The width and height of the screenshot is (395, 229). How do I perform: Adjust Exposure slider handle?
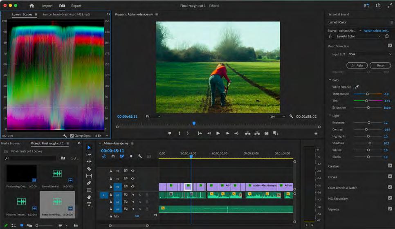tap(368, 123)
